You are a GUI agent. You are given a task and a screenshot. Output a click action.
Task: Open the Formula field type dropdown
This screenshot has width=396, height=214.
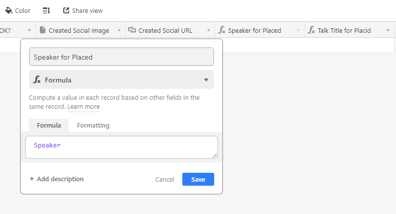click(x=206, y=80)
